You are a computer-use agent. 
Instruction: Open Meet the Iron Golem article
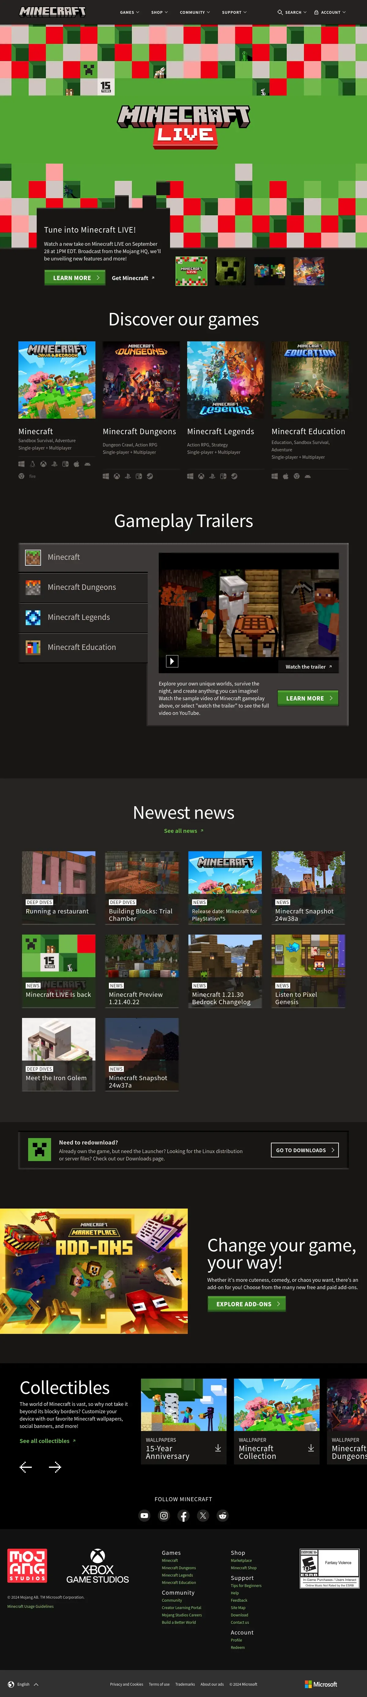pos(58,1054)
